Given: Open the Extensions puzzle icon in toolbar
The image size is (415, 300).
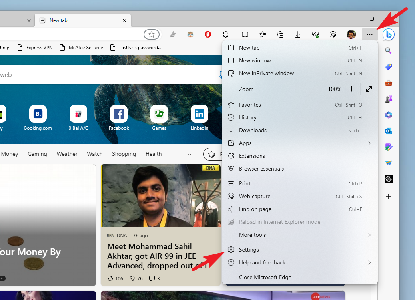Looking at the screenshot, I should (x=226, y=35).
